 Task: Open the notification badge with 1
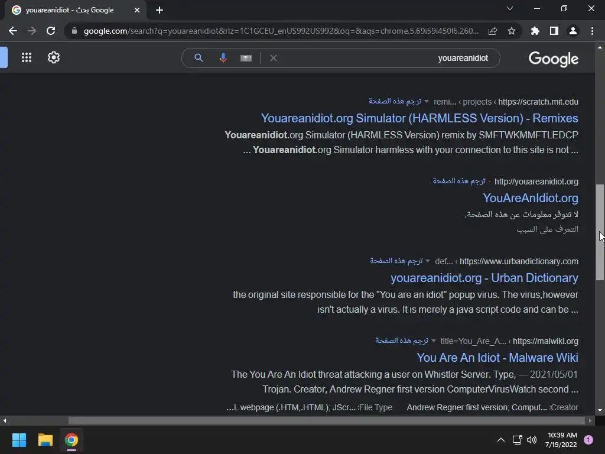point(588,440)
